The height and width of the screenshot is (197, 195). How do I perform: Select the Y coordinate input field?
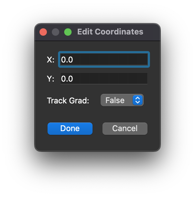tap(104, 78)
